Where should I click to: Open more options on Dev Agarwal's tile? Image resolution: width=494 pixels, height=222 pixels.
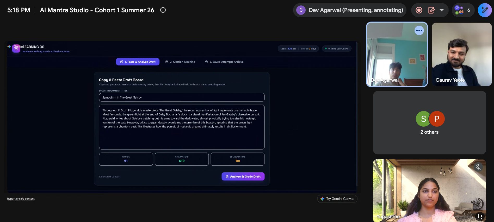click(x=419, y=30)
